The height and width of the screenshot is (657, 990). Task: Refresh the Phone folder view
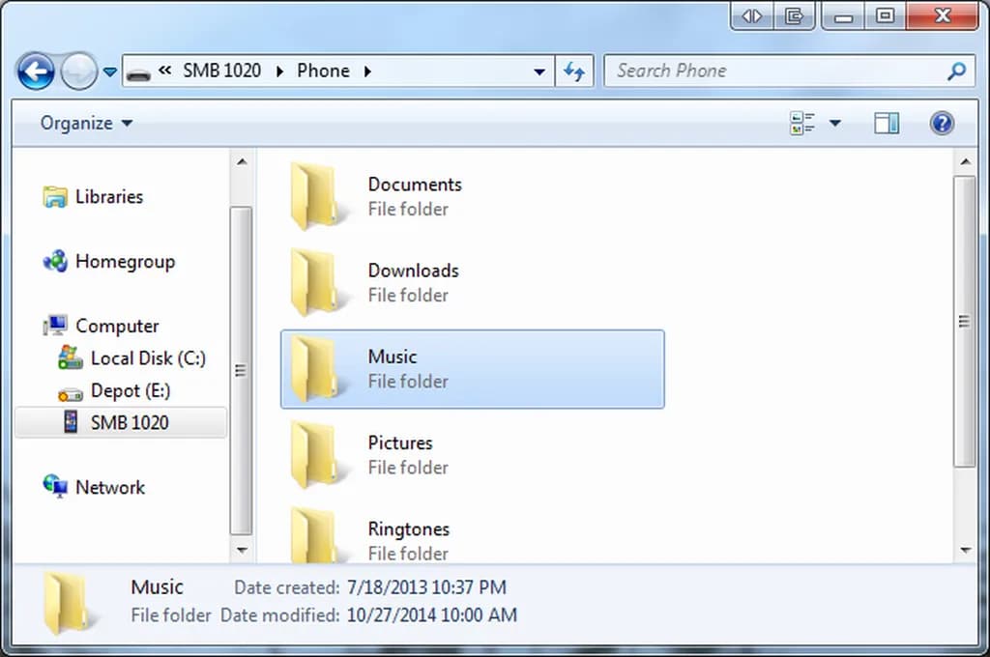pos(574,71)
